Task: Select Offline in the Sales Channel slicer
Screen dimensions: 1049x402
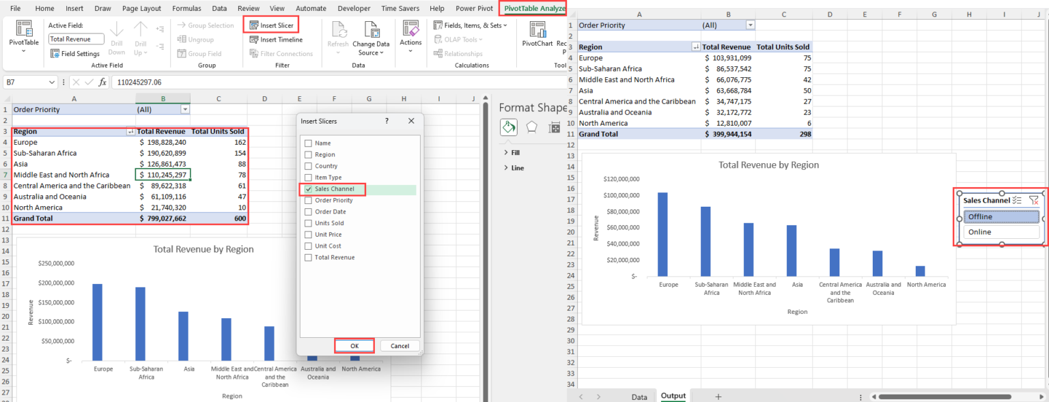Action: point(1001,216)
